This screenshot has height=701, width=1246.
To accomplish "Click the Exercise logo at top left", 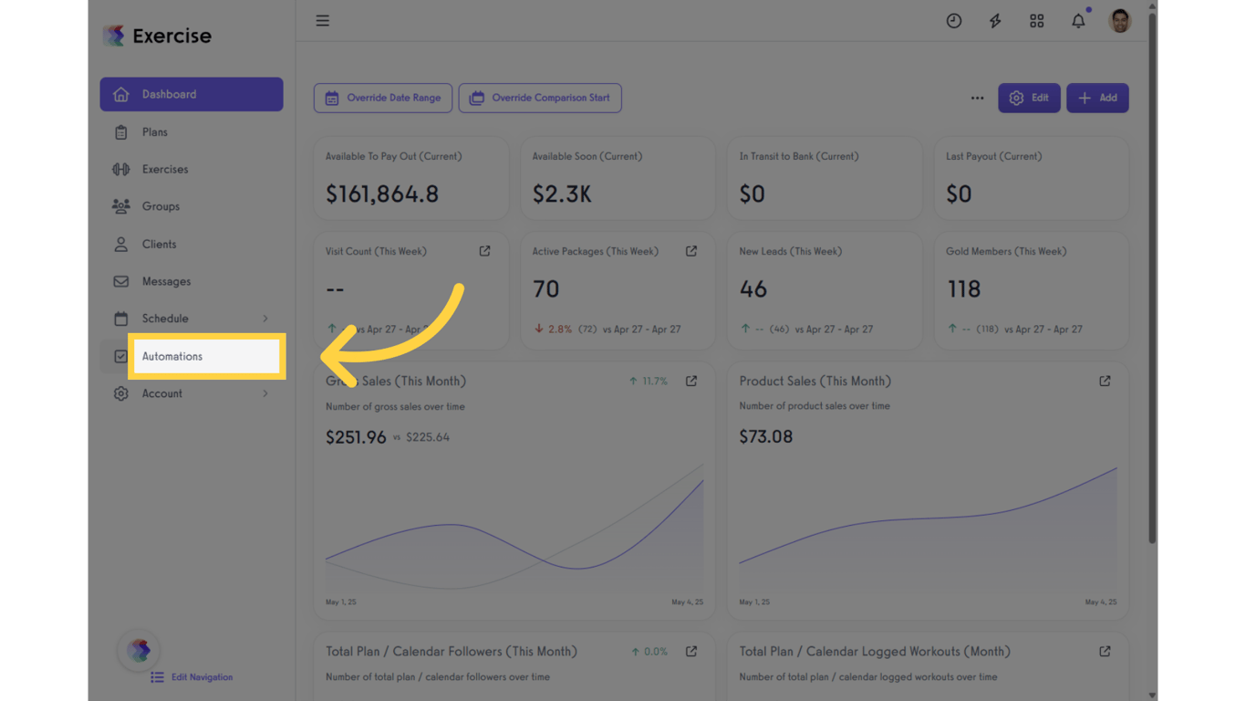I will coord(156,36).
